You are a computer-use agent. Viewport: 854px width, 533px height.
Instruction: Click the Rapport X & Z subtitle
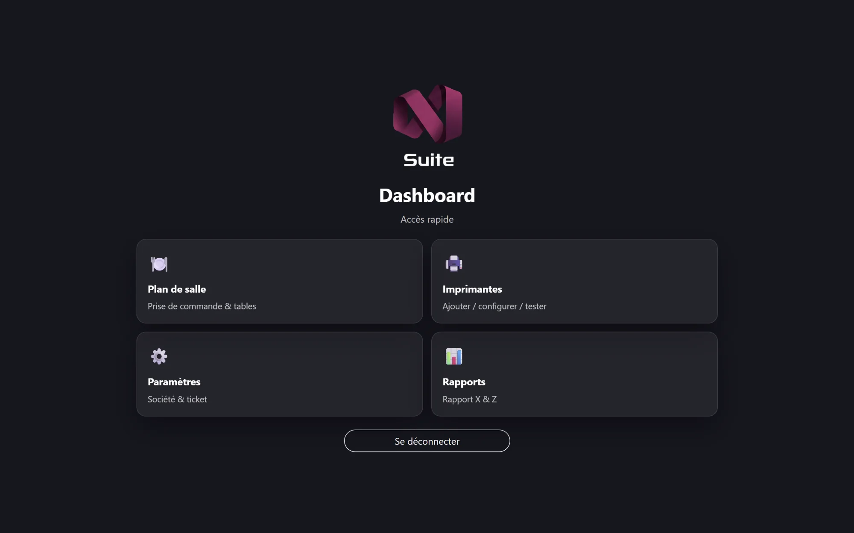tap(470, 399)
